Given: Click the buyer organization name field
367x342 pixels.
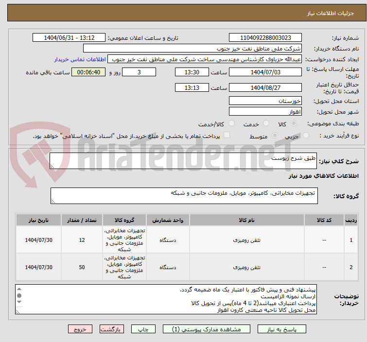Looking at the screenshot, I should tap(192, 49).
